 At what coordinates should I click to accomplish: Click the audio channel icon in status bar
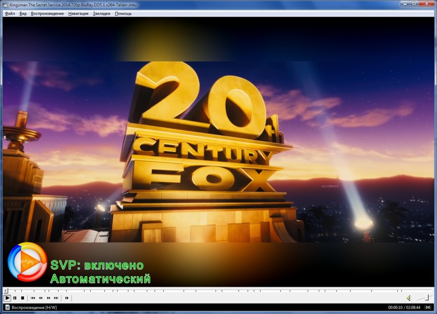428,307
